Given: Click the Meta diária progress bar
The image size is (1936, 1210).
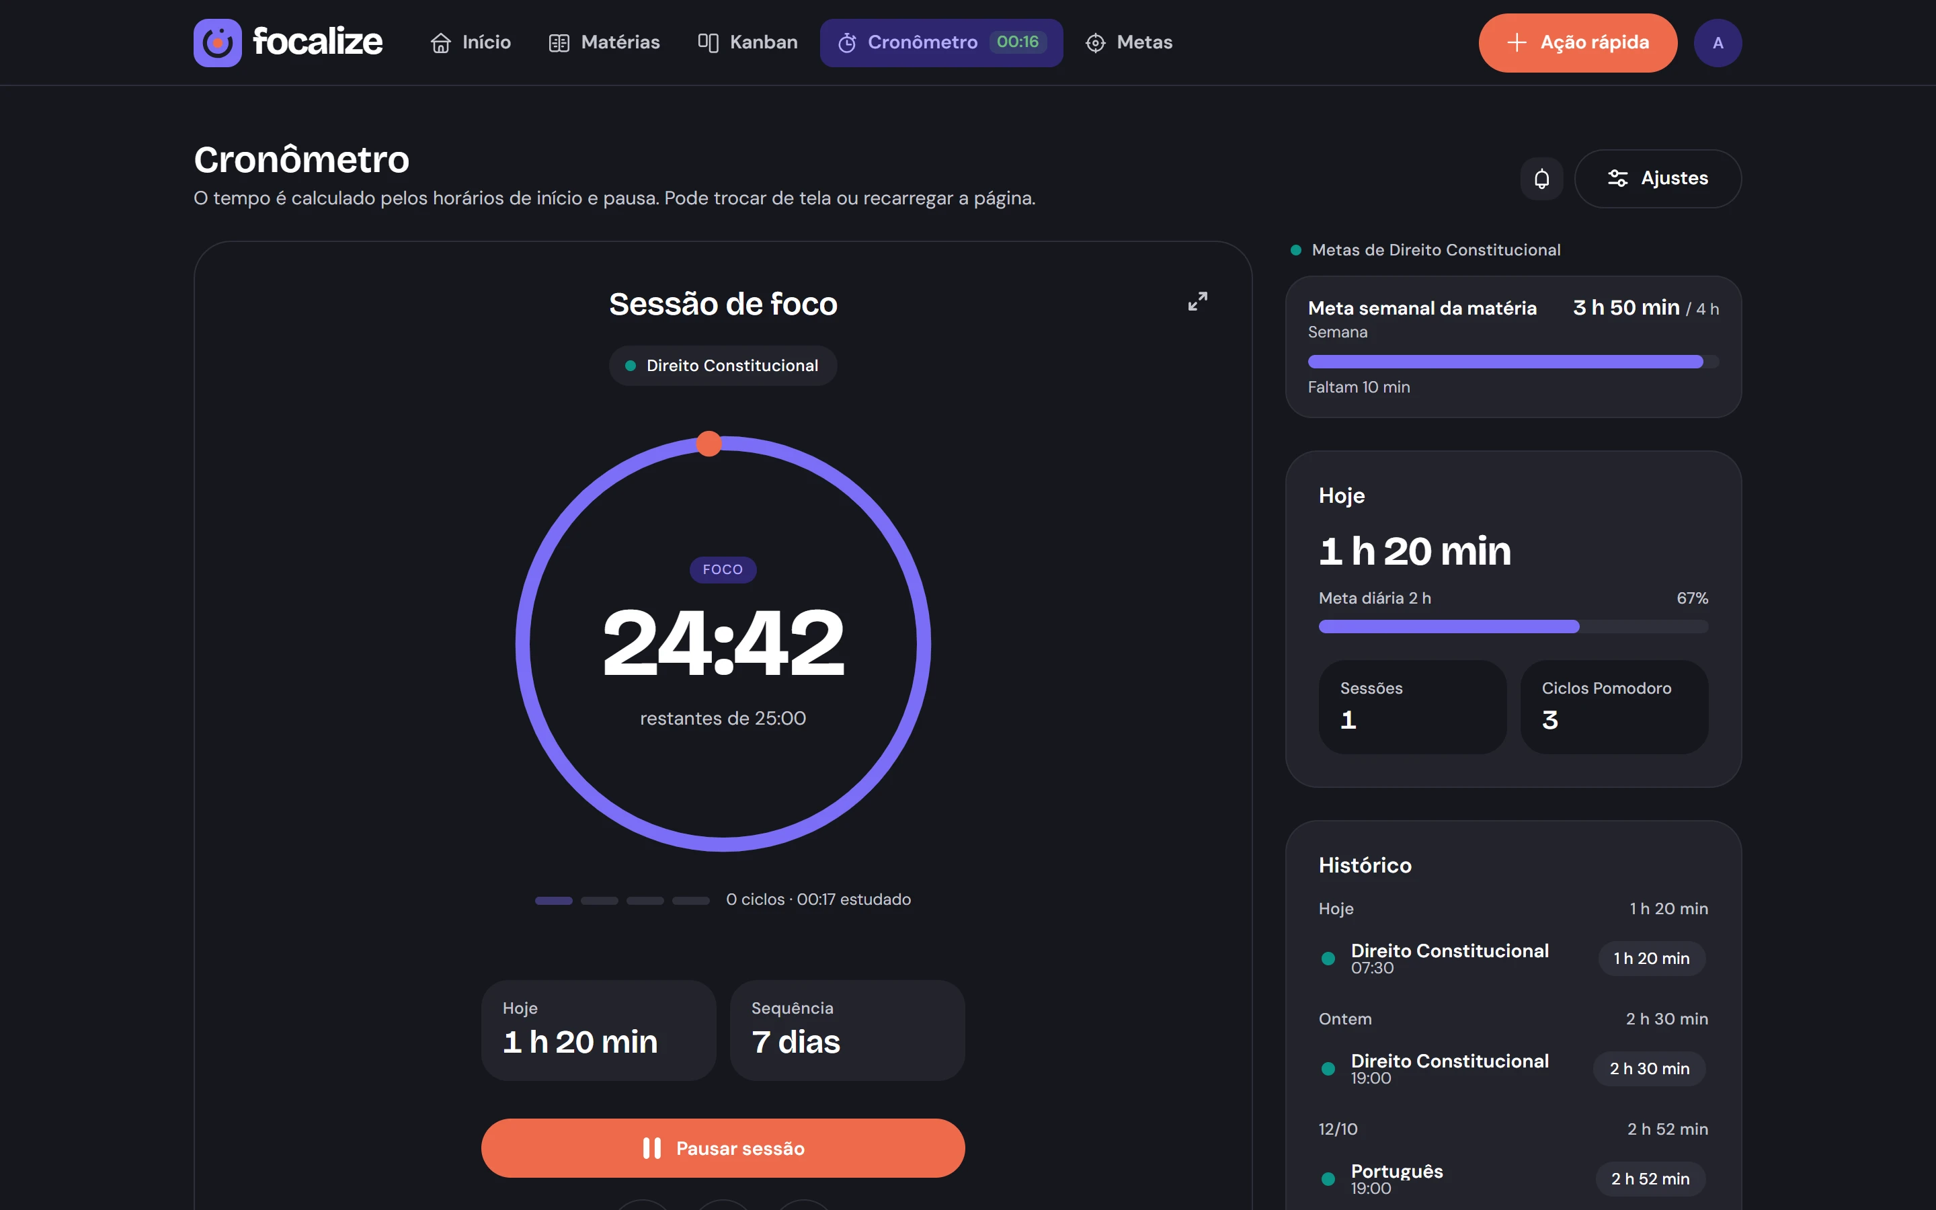Looking at the screenshot, I should click(x=1513, y=627).
